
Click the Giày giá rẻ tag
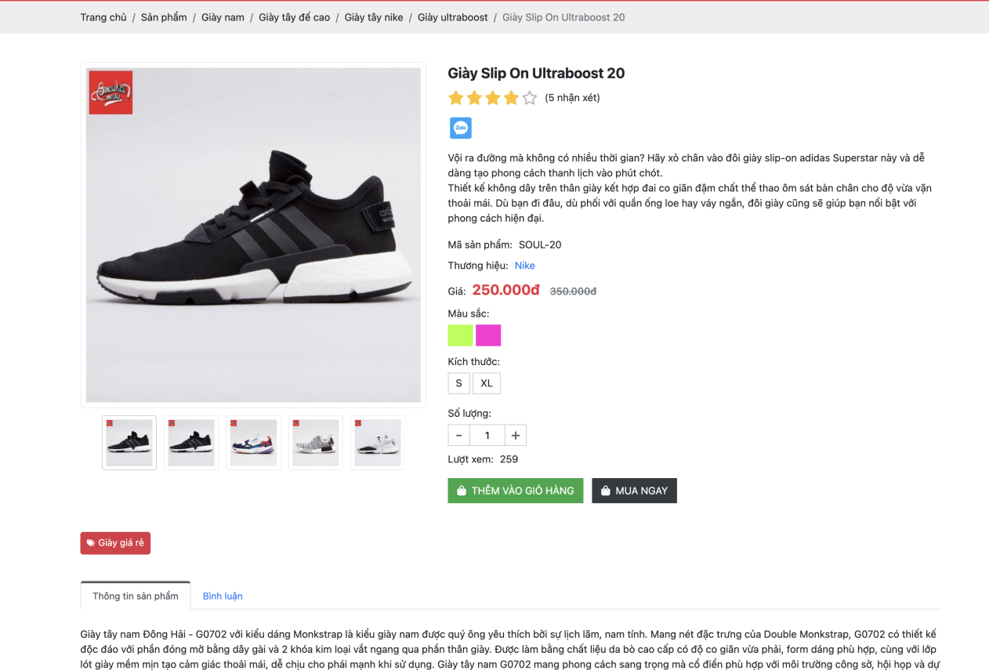pos(115,543)
